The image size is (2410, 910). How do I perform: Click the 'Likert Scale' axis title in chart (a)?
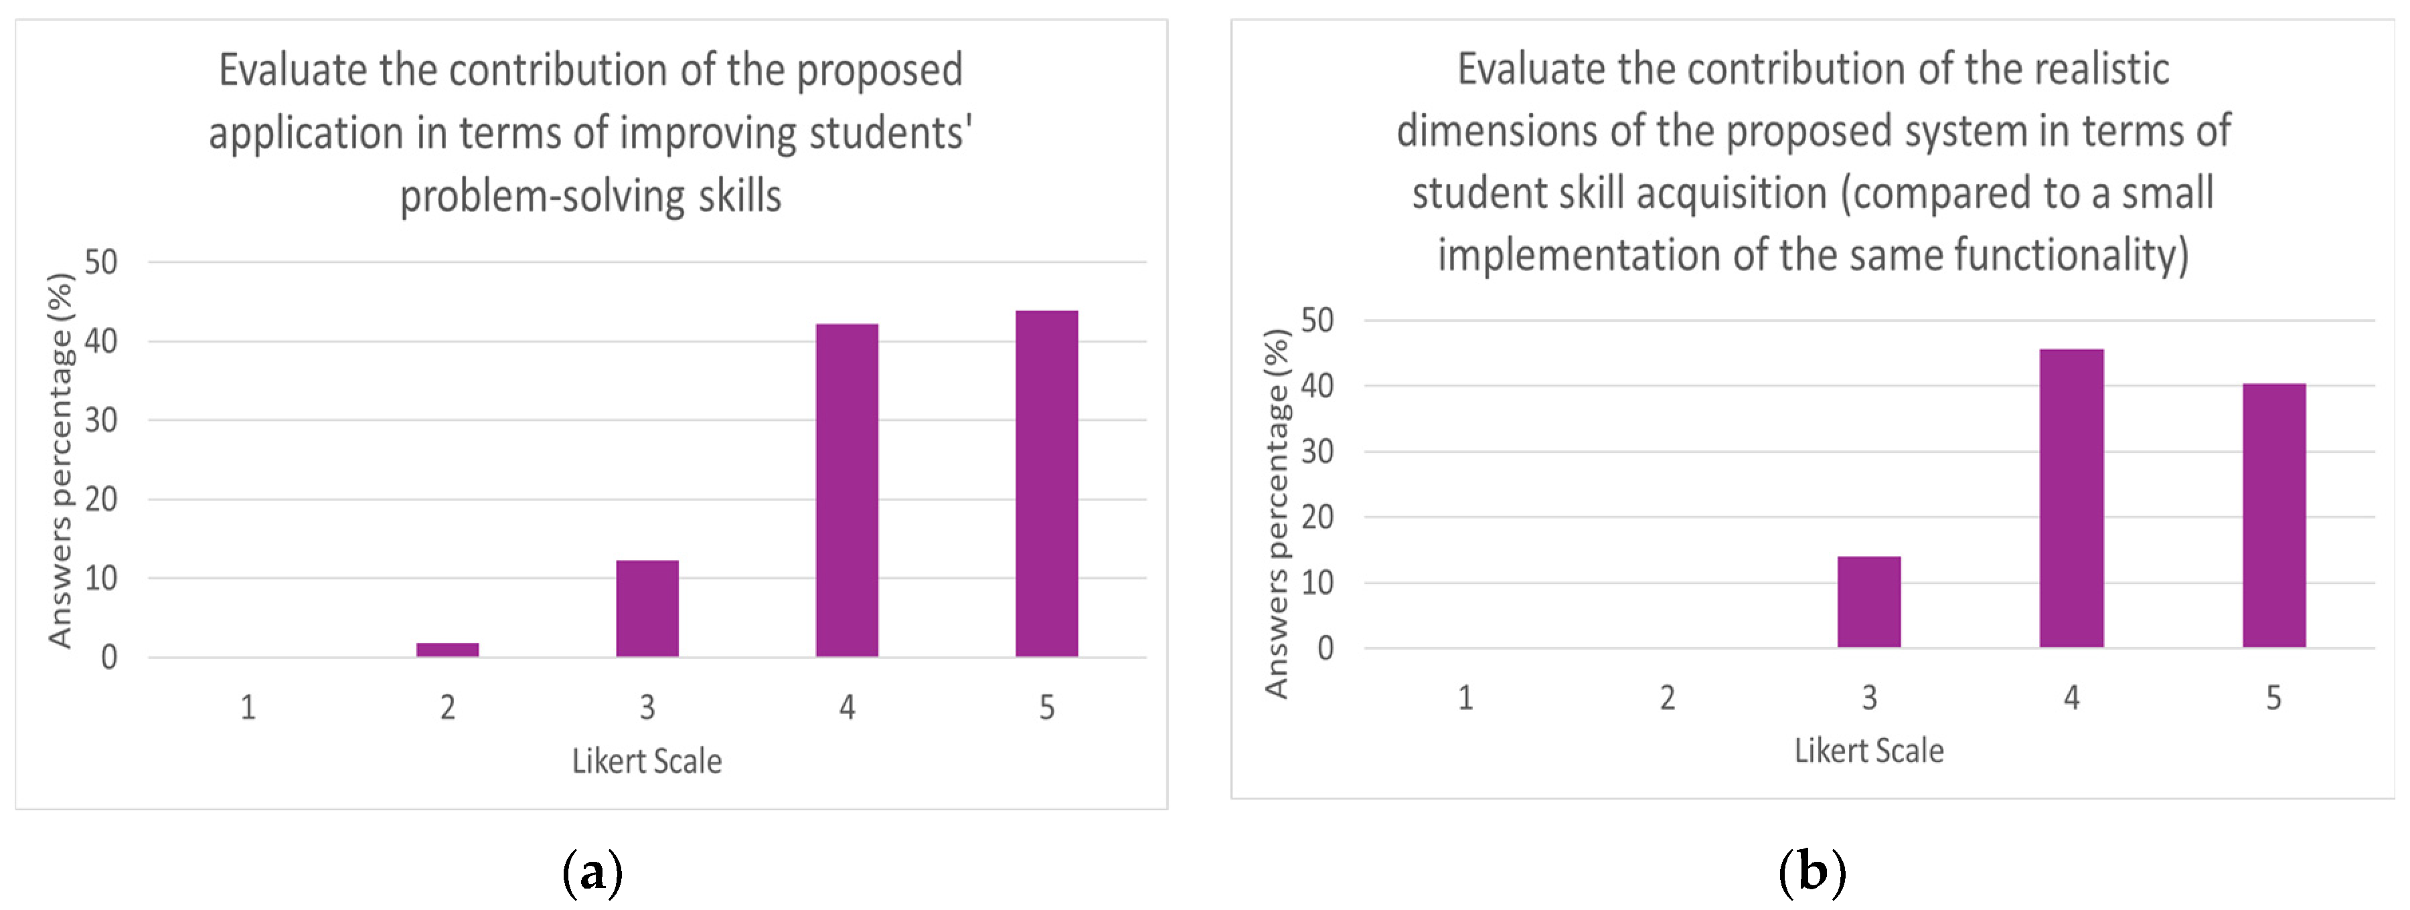(647, 761)
